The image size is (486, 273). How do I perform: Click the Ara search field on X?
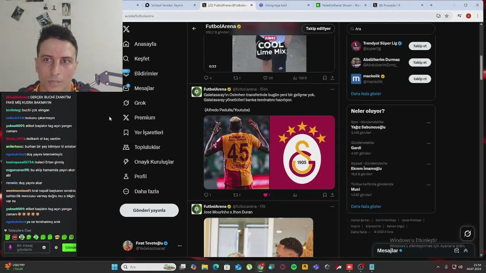pyautogui.click(x=391, y=29)
